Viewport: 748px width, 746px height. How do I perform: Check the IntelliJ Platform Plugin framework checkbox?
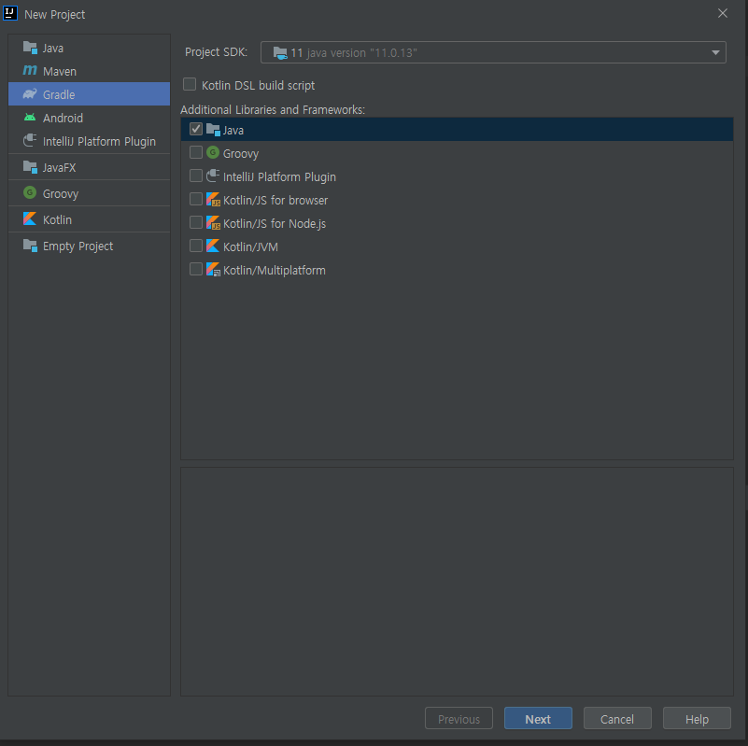195,176
